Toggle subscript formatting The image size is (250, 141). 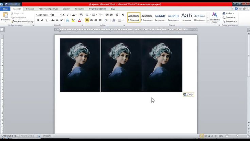coord(57,20)
